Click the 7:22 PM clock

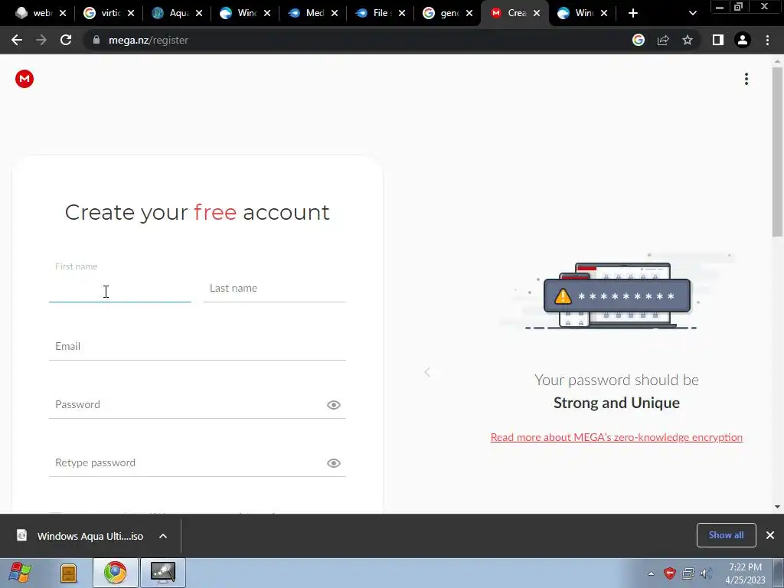[x=745, y=567]
